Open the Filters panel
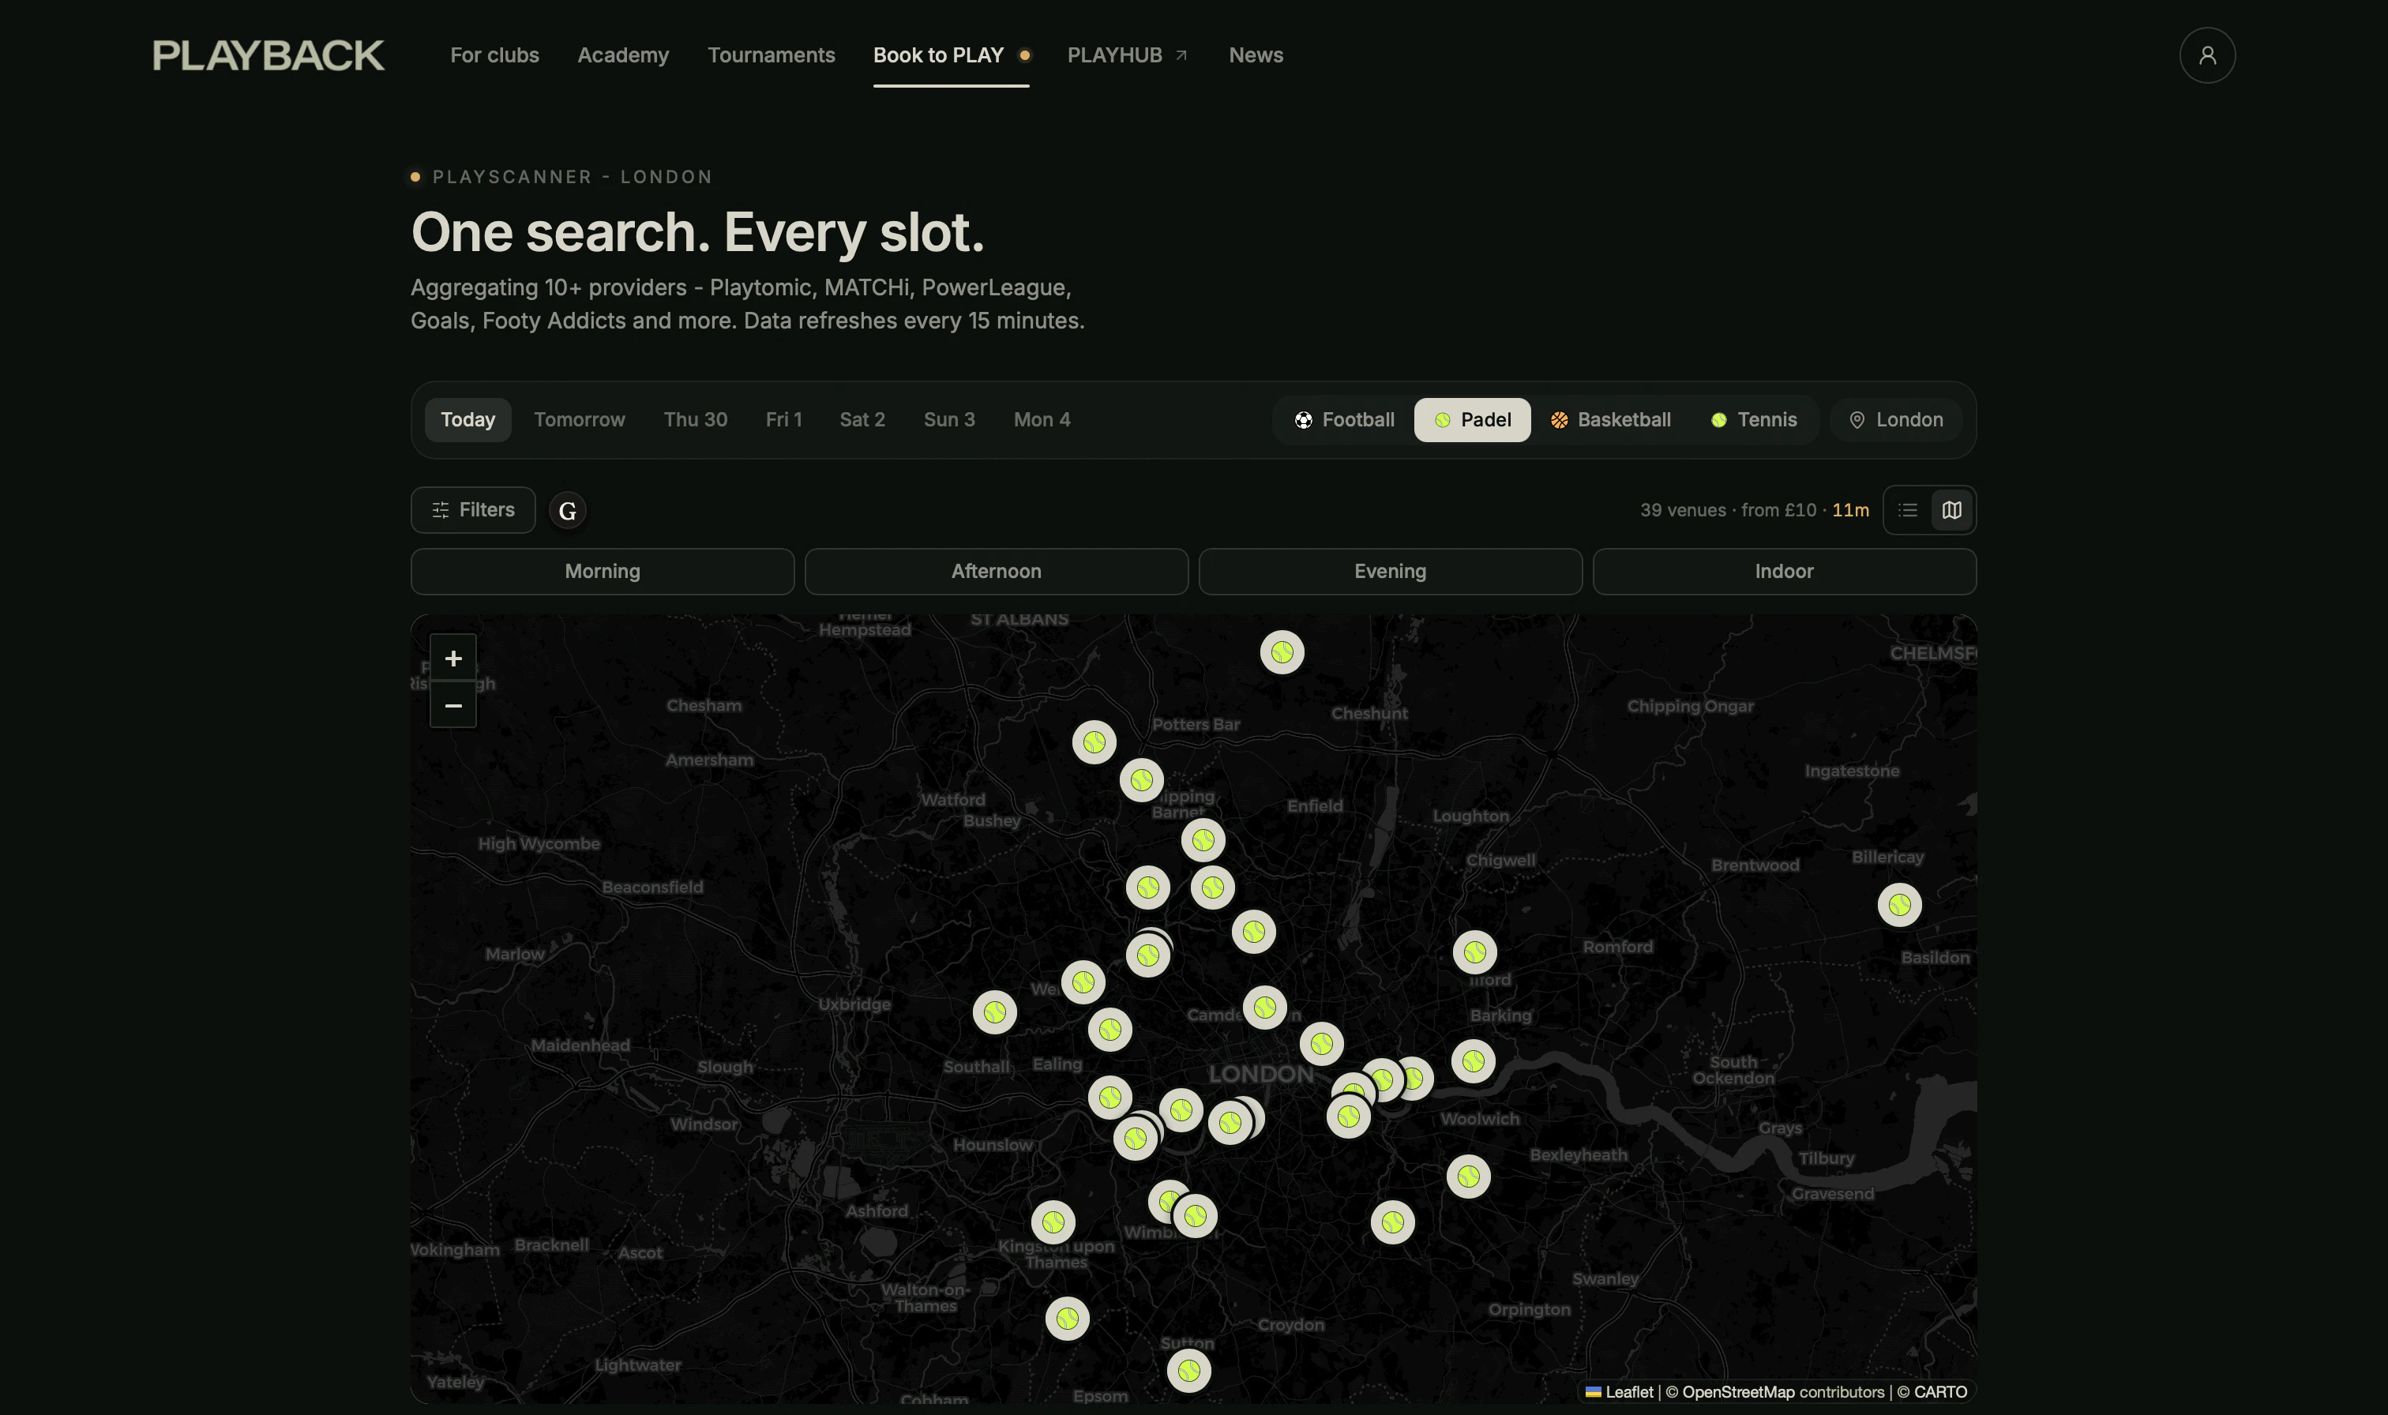 [x=473, y=510]
